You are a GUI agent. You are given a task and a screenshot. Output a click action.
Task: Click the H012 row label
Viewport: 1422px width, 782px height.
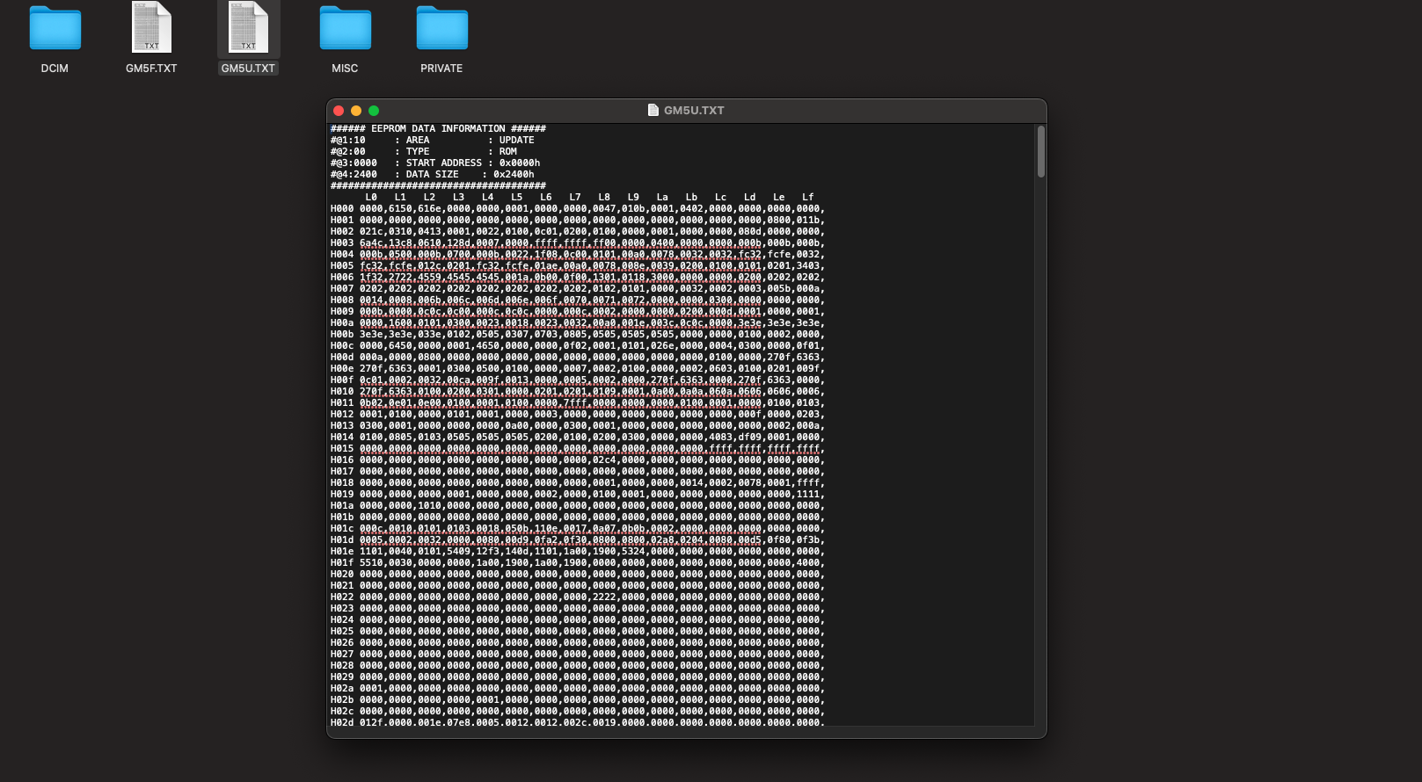coord(342,415)
